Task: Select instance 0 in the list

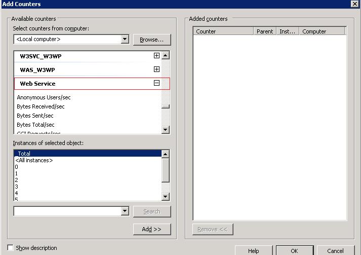Action: (88, 167)
